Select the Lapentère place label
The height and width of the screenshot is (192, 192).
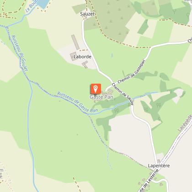tap(159, 165)
